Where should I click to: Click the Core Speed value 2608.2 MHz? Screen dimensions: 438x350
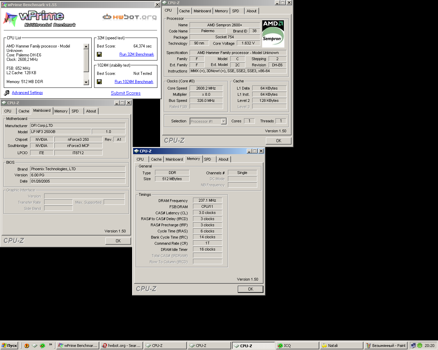(206, 88)
